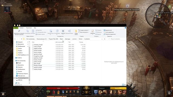Click the green swirl skill icon in game bar
Viewport: 173px width, 97px height.
(48, 92)
